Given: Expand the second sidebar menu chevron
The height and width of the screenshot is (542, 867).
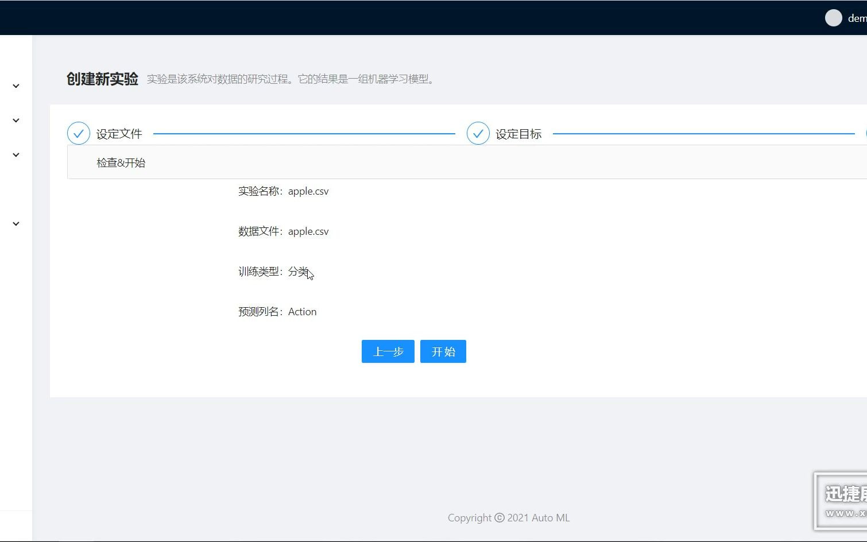Looking at the screenshot, I should click(x=16, y=121).
